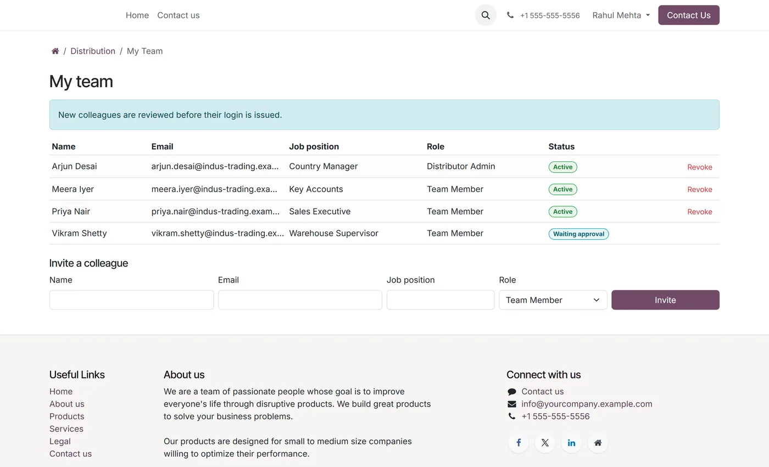Viewport: 769px width, 467px height.
Task: Open the footer Legal link
Action: (x=60, y=441)
